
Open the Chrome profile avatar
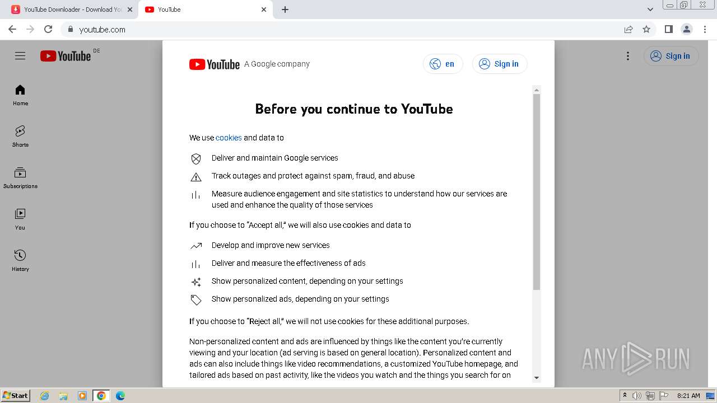click(686, 29)
